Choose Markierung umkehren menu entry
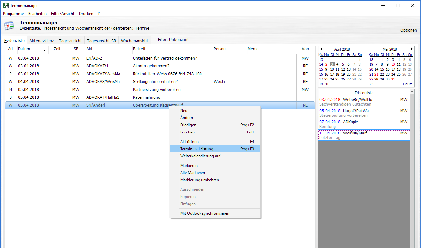 (x=215, y=180)
